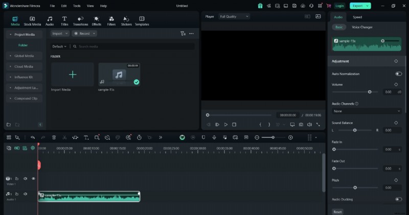This screenshot has width=409, height=215.
Task: Lock the Audio 1 track
Action: tap(17, 194)
